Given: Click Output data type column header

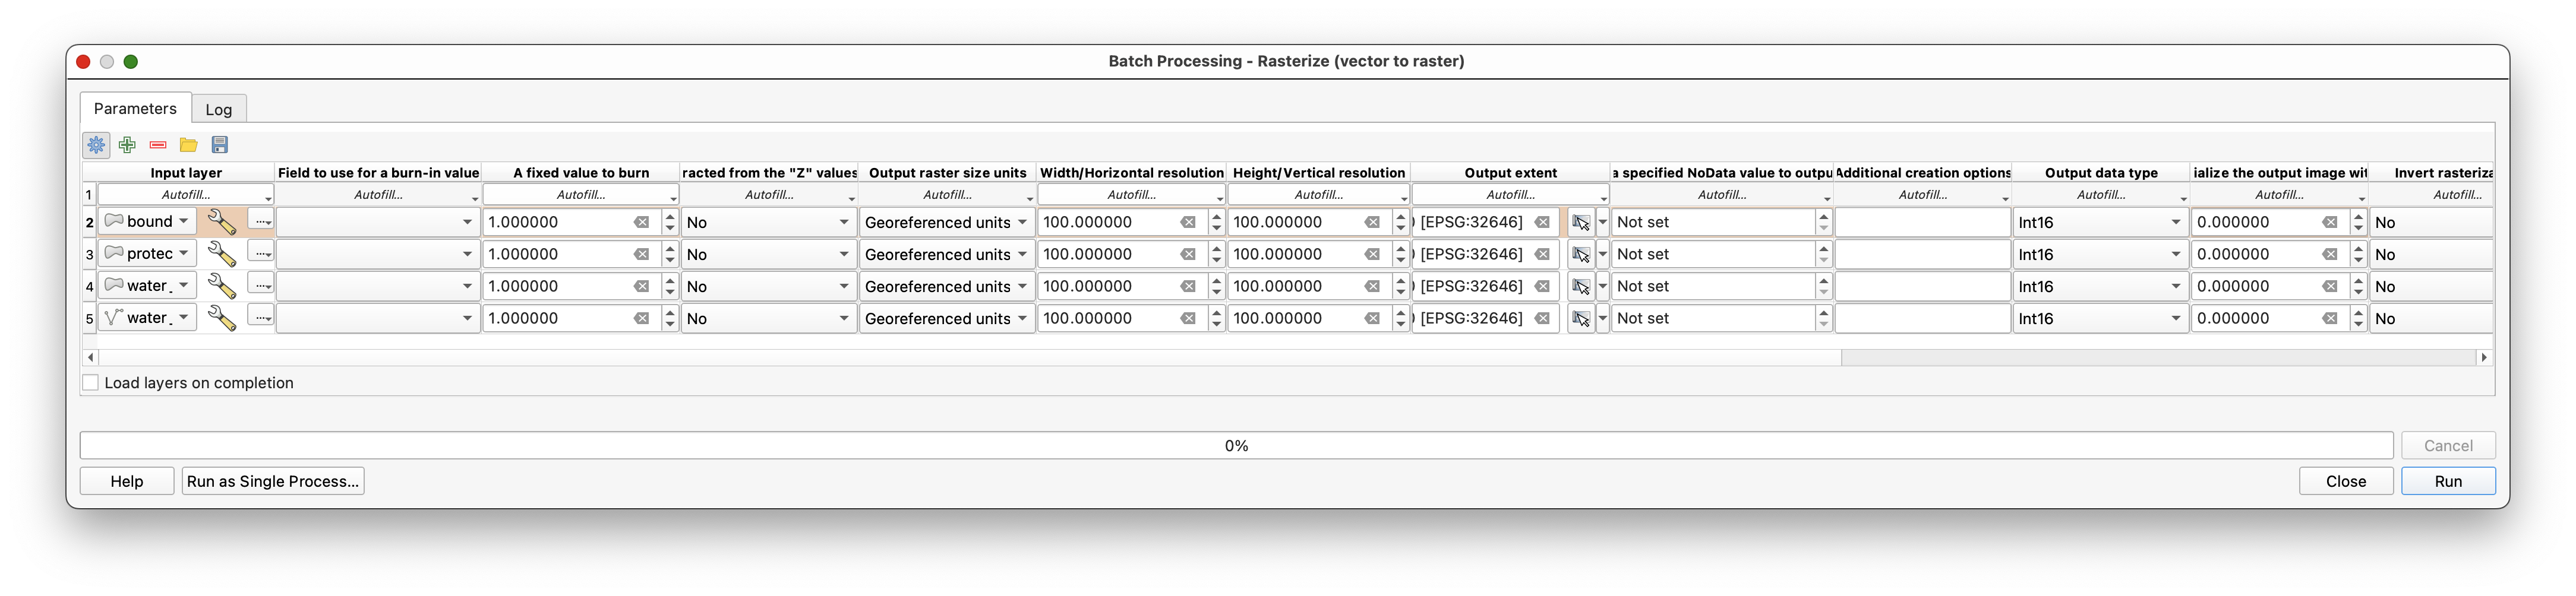Looking at the screenshot, I should pyautogui.click(x=2100, y=173).
